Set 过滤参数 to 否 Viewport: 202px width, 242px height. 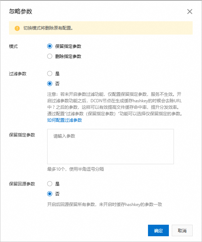50,84
